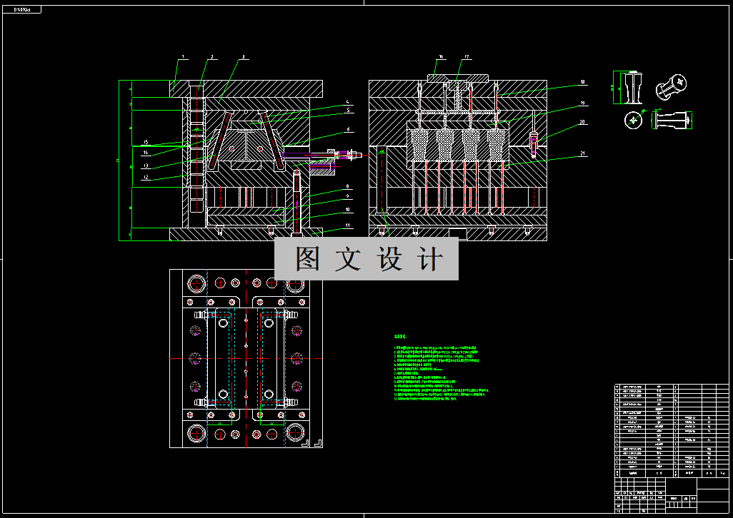Select part callout number 12

tap(146, 178)
